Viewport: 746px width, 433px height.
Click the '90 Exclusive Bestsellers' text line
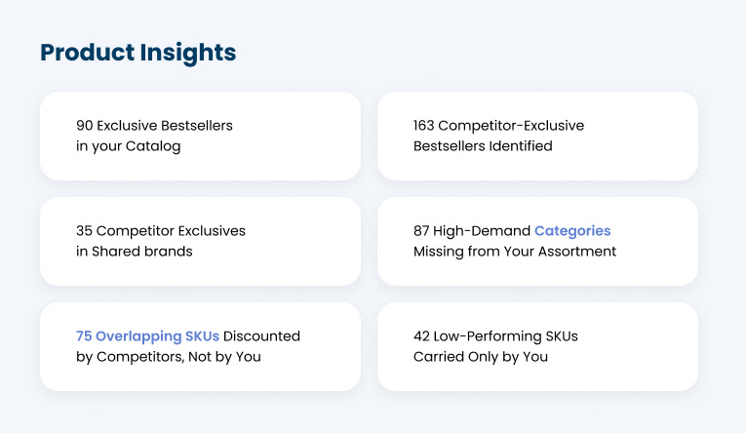pyautogui.click(x=154, y=126)
